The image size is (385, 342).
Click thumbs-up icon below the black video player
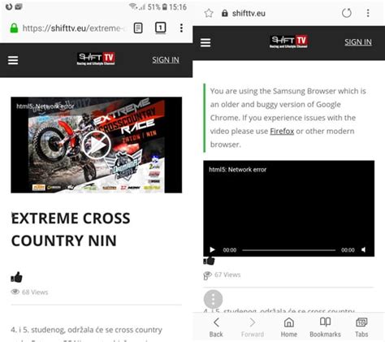(209, 261)
